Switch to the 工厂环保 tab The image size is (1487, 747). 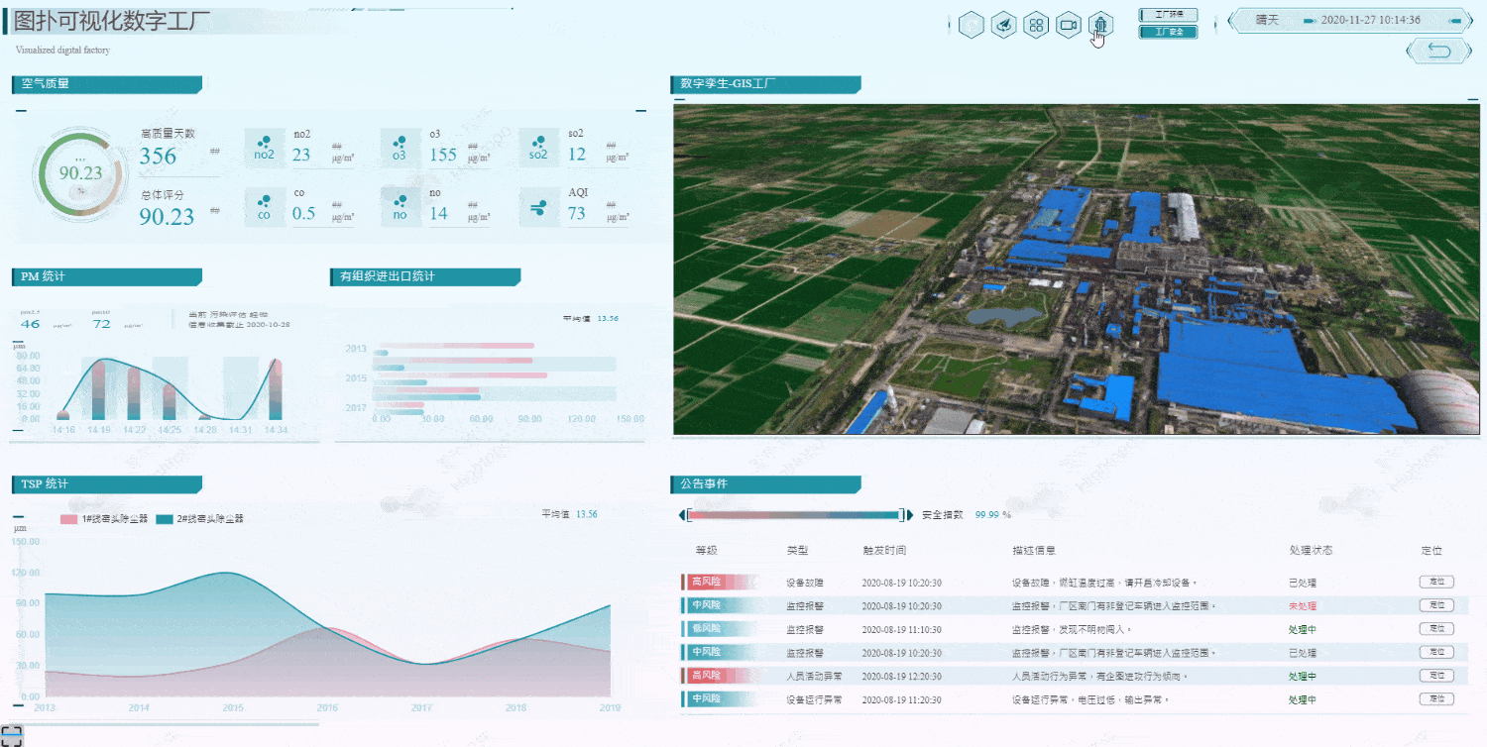click(1168, 16)
